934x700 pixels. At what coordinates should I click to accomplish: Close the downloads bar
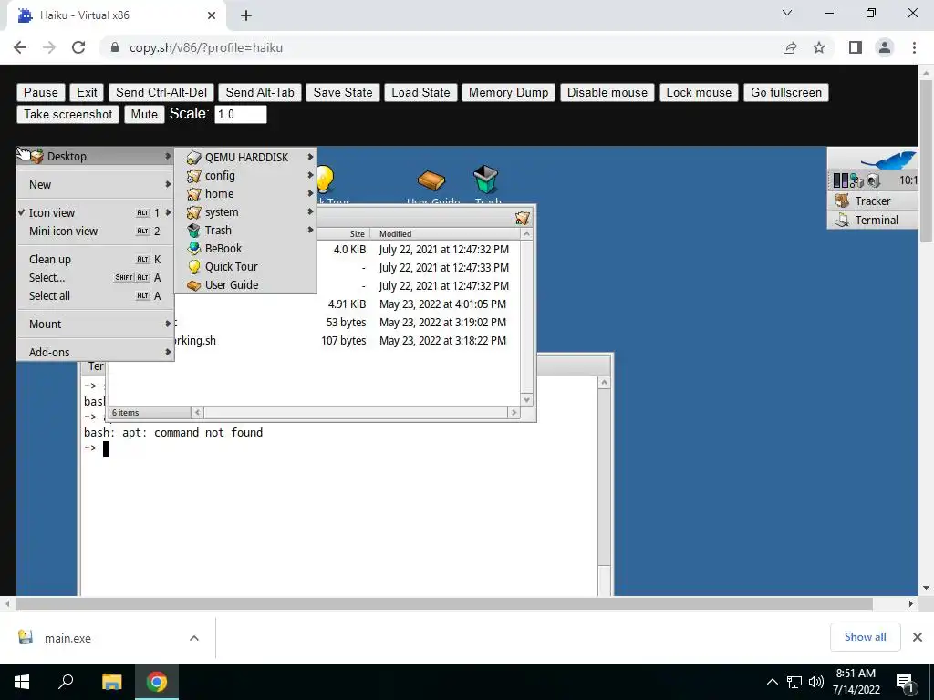coord(918,637)
